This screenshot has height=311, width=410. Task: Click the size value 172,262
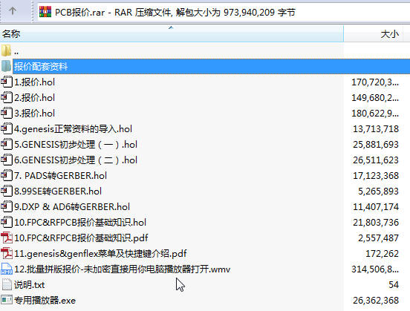coord(382,254)
